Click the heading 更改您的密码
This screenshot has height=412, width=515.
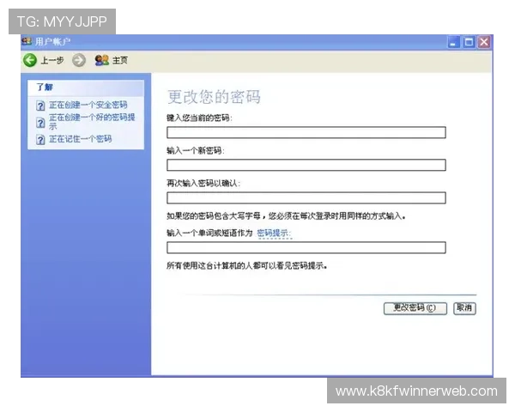point(214,97)
